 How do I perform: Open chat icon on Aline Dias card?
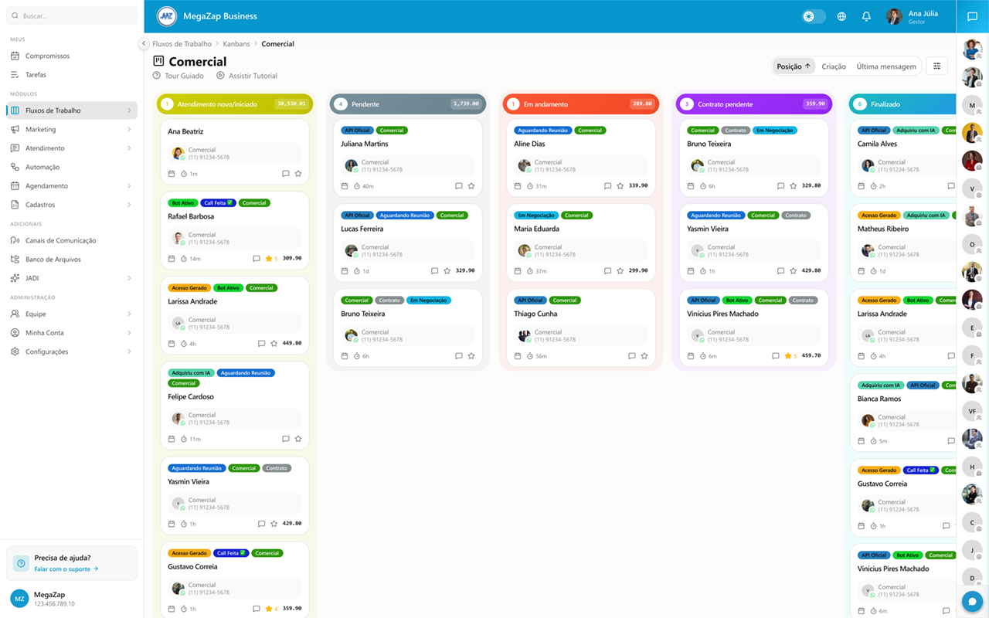click(607, 186)
